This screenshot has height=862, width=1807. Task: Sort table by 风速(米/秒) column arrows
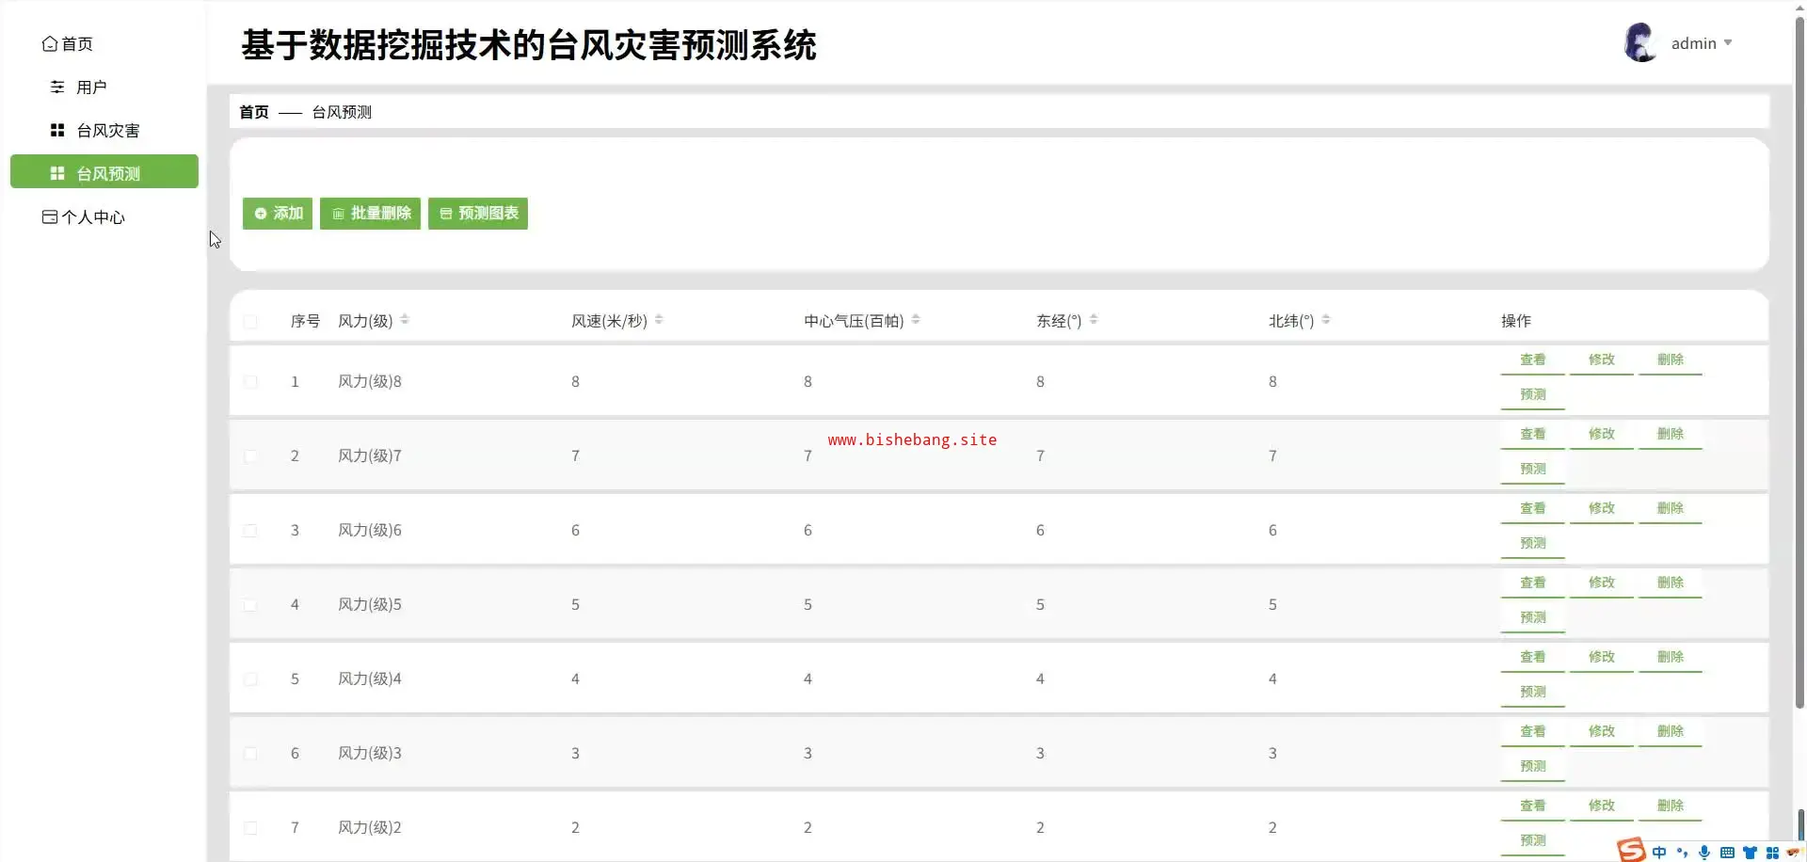coord(659,320)
